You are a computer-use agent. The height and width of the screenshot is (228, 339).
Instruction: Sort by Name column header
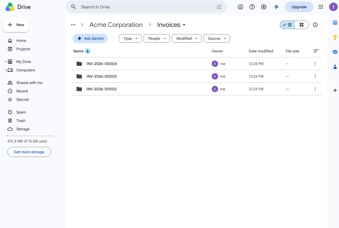[x=78, y=51]
